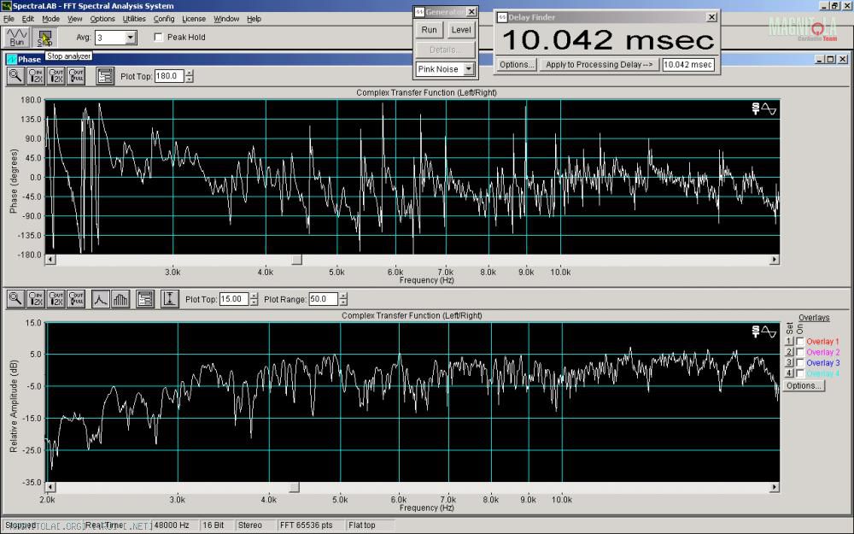This screenshot has width=854, height=534.
Task: Open the License menu
Action: pos(194,19)
